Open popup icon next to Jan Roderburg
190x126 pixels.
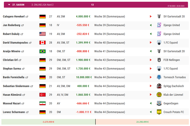[x=22, y=25]
